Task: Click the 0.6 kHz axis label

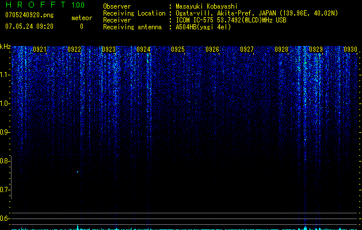Action: [5, 218]
